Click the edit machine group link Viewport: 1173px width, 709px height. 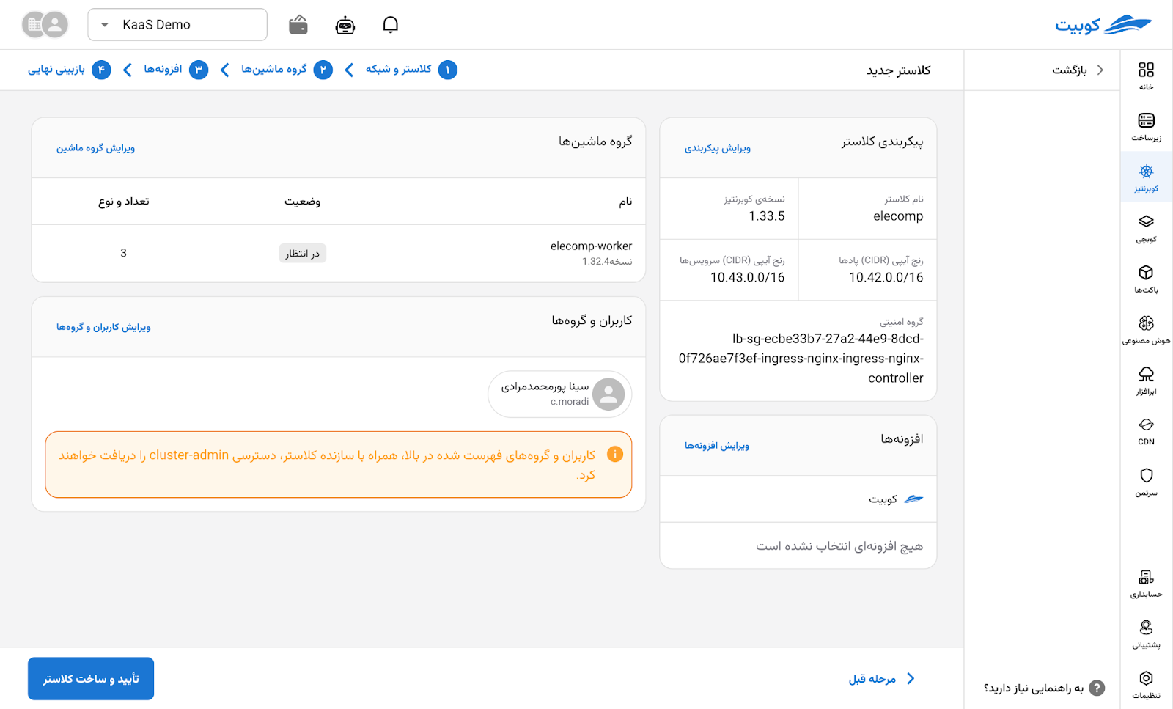point(95,148)
